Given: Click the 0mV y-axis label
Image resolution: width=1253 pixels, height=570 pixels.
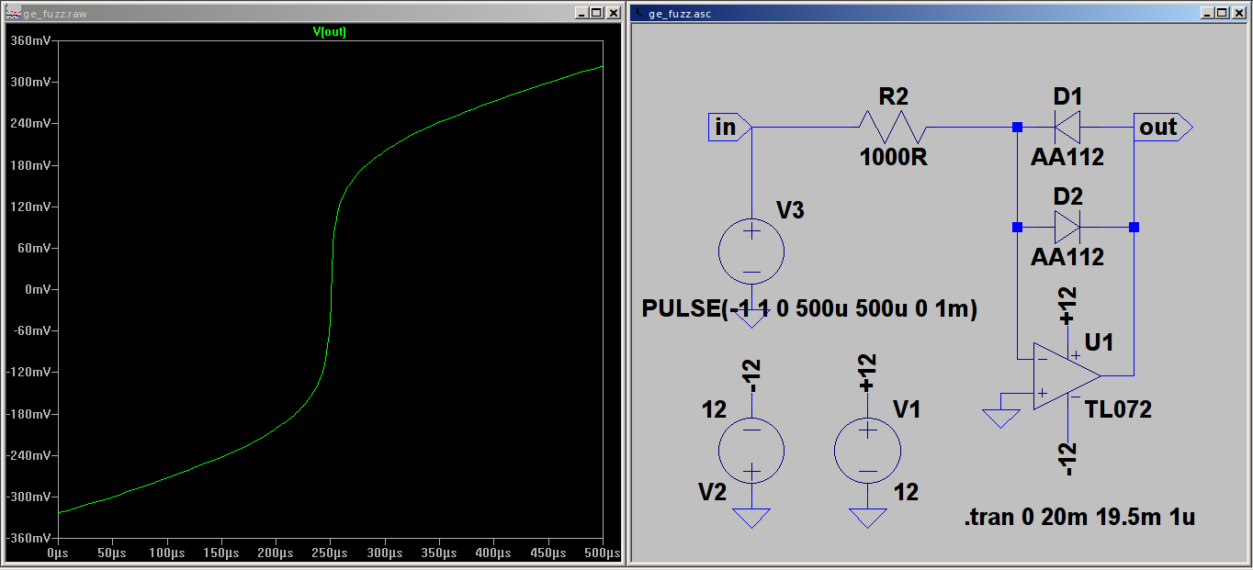Looking at the screenshot, I should pyautogui.click(x=37, y=289).
